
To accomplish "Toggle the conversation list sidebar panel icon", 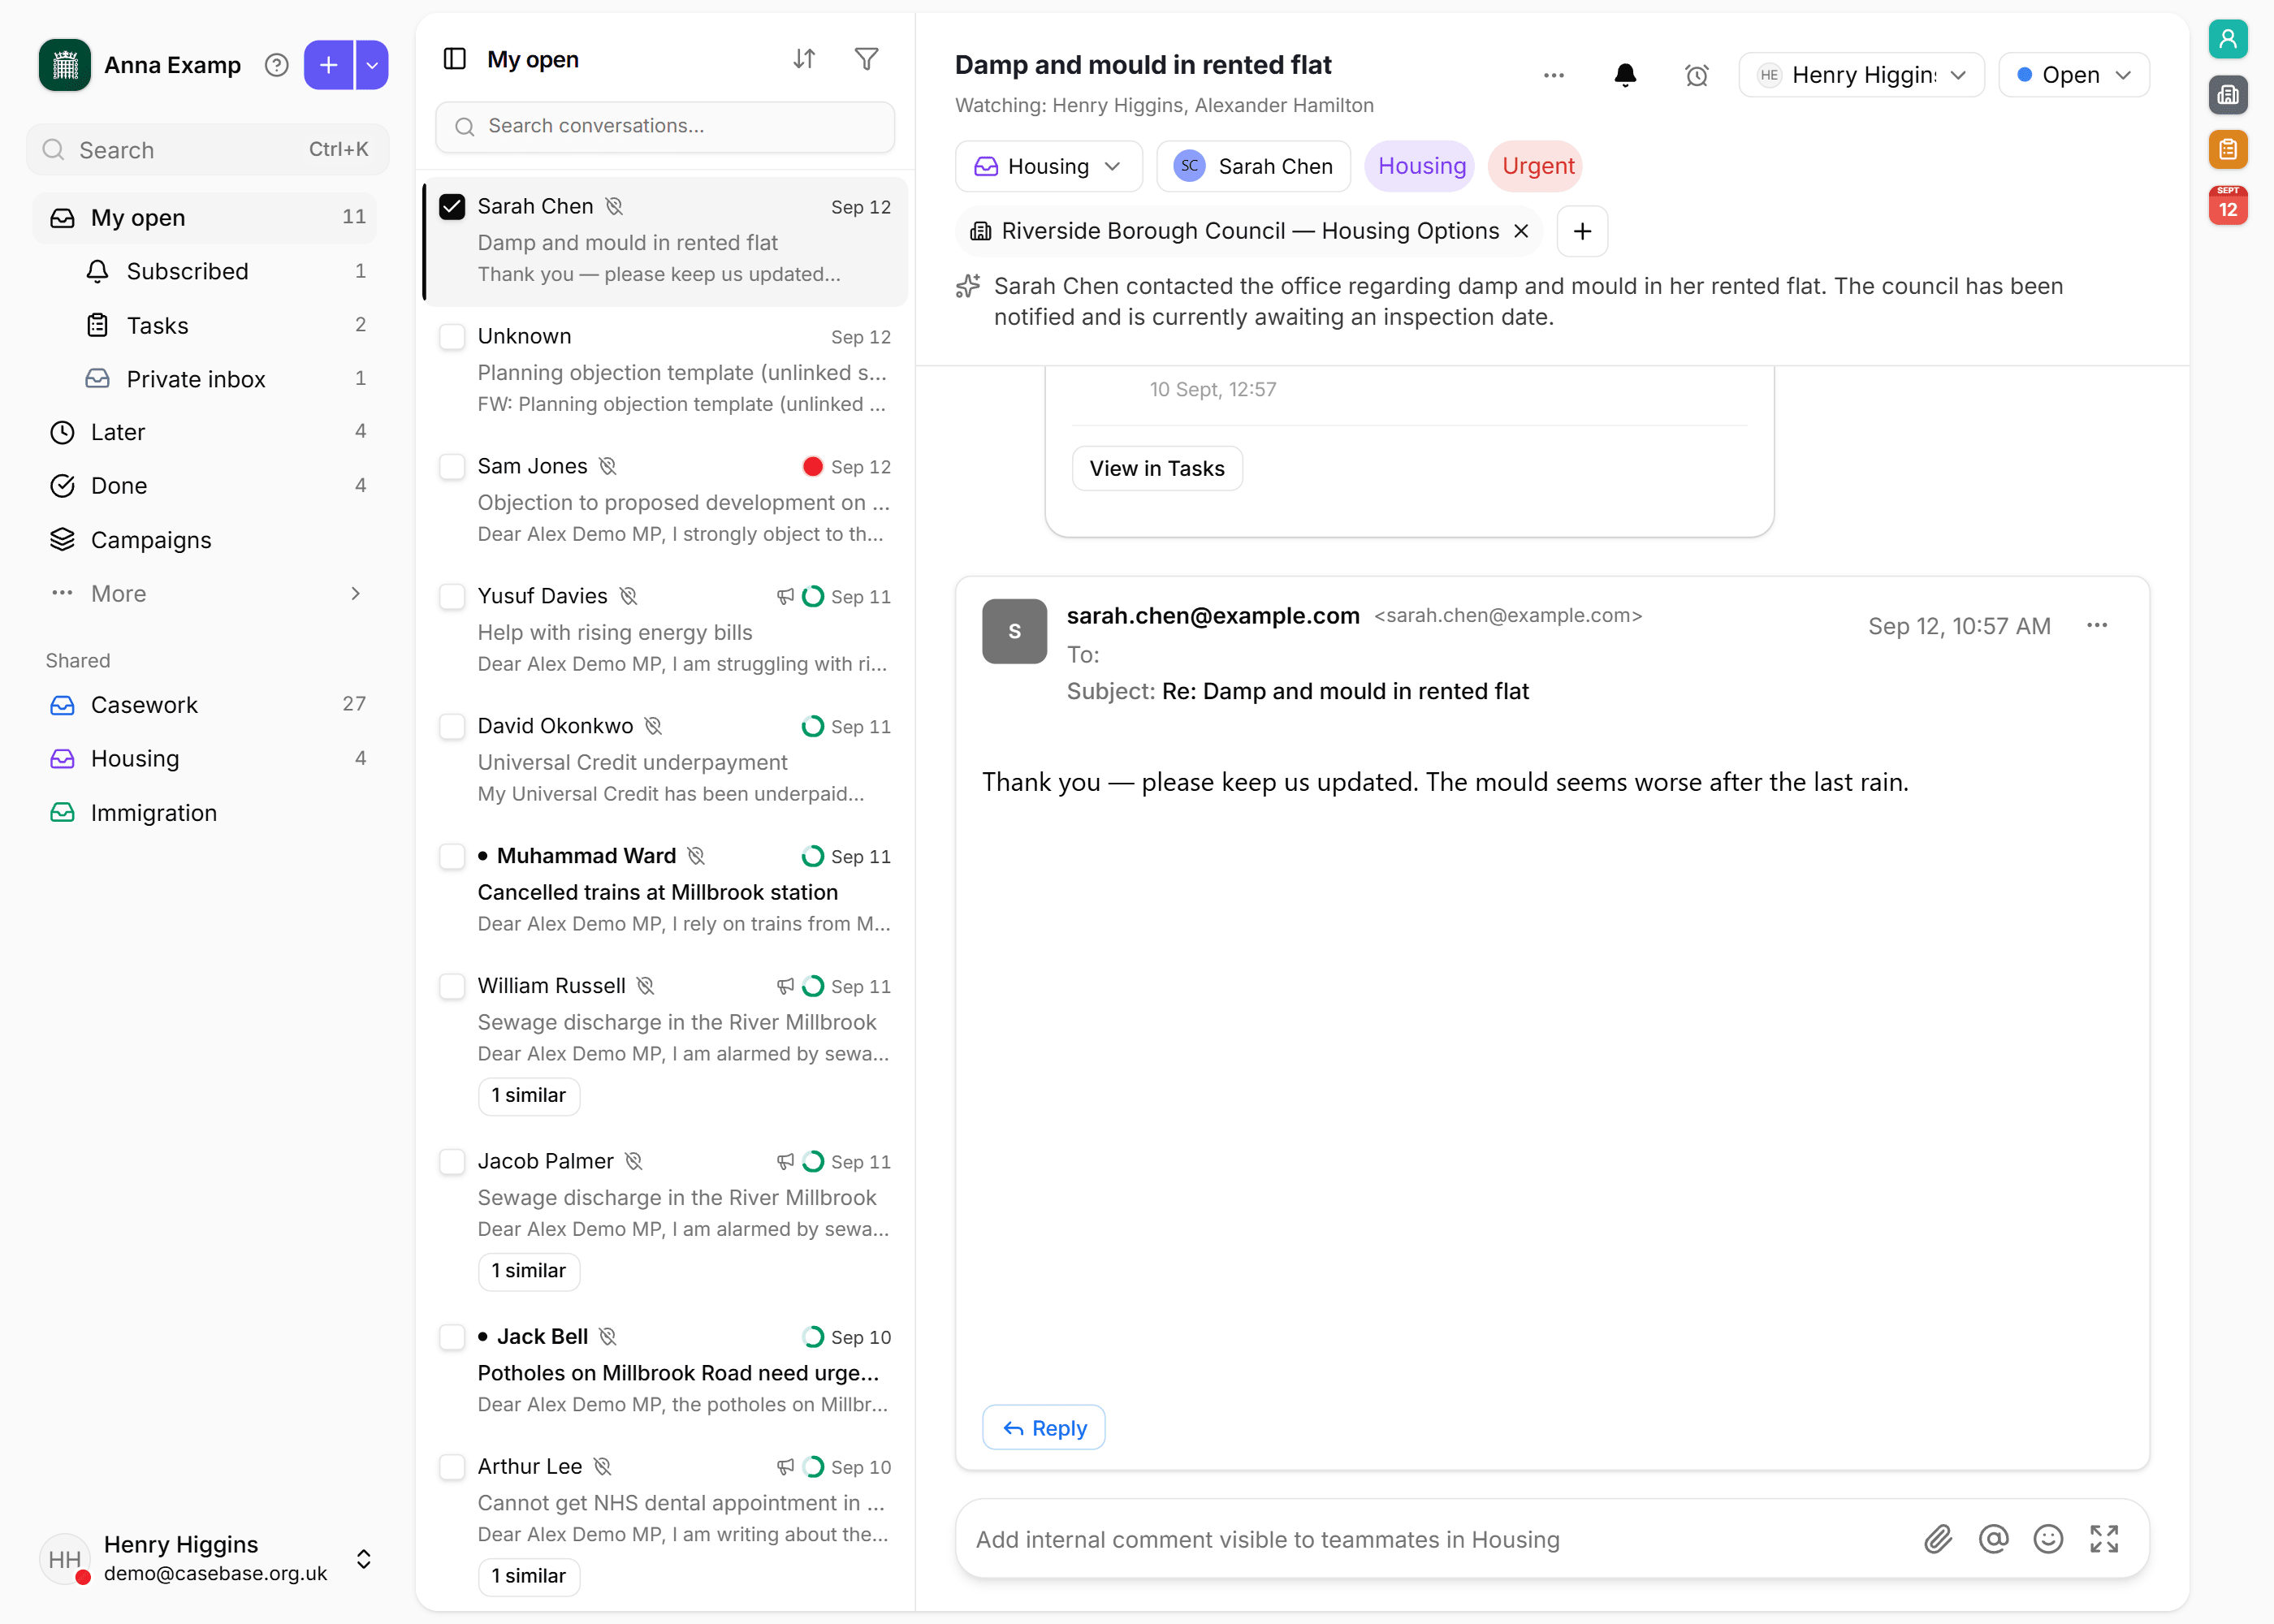I will coord(454,59).
